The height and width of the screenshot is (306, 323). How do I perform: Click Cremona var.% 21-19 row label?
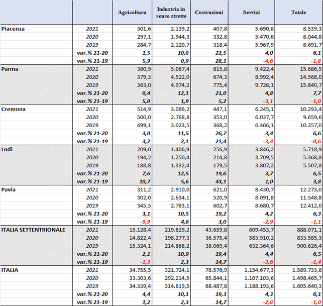(92, 141)
